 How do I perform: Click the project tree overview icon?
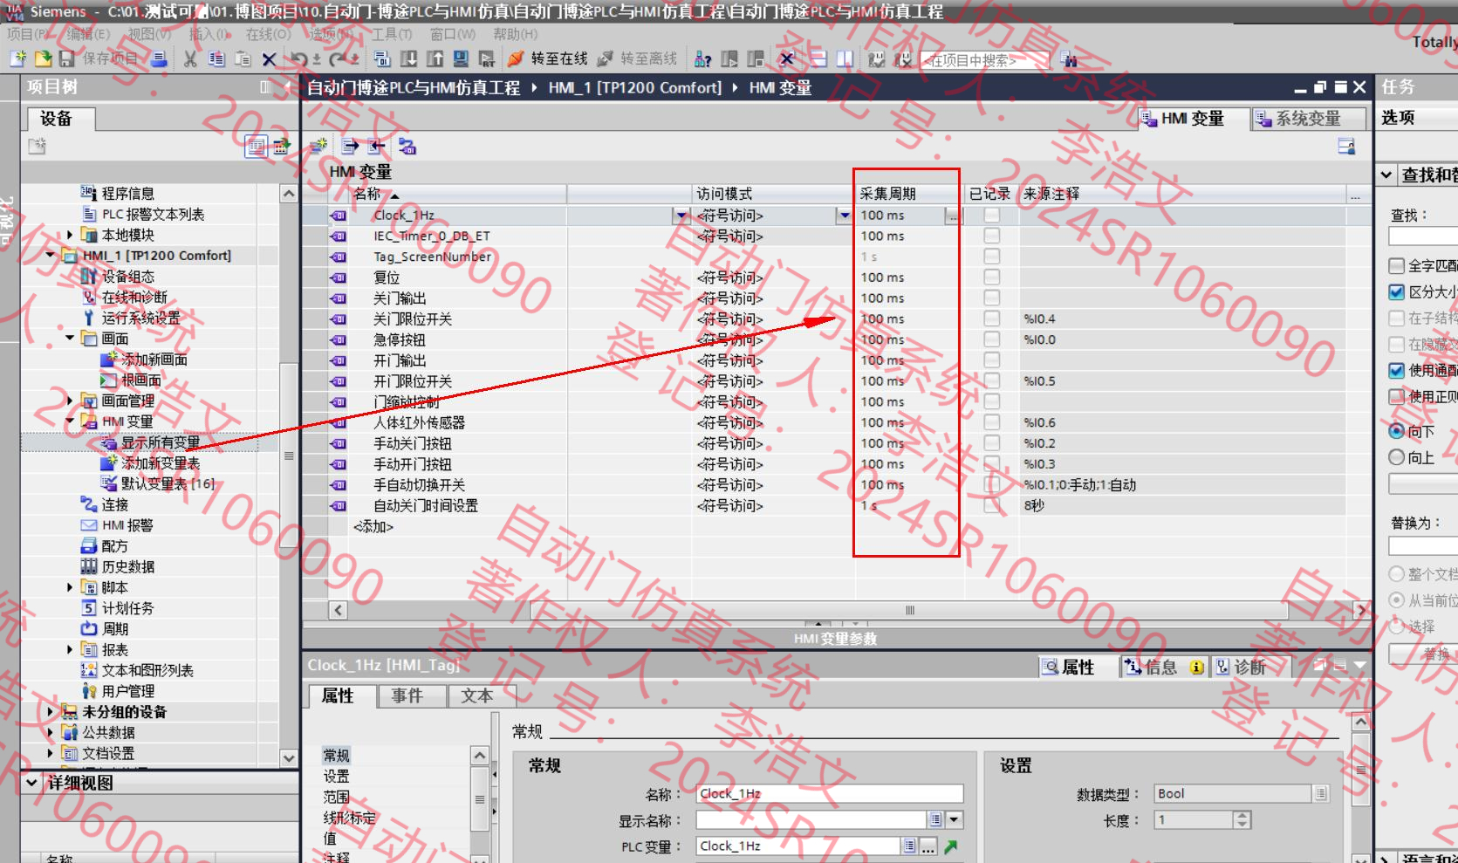(256, 146)
